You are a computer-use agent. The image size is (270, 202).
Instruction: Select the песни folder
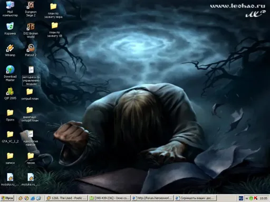31,158
